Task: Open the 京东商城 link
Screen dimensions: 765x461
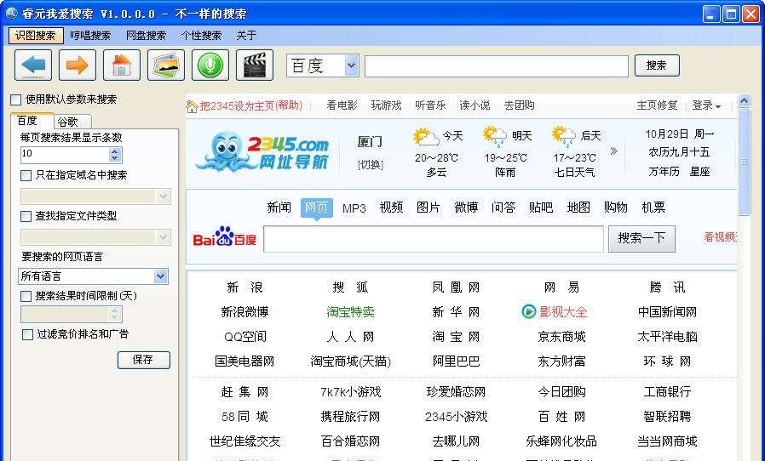Action: coord(561,337)
